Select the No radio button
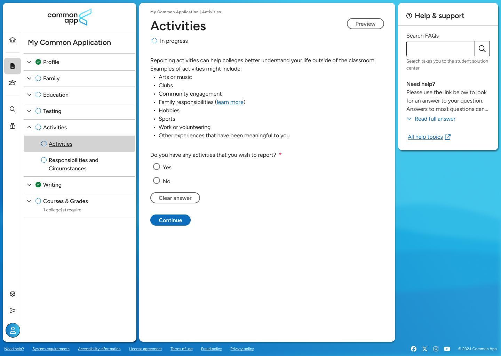This screenshot has height=356, width=501. pos(157,181)
